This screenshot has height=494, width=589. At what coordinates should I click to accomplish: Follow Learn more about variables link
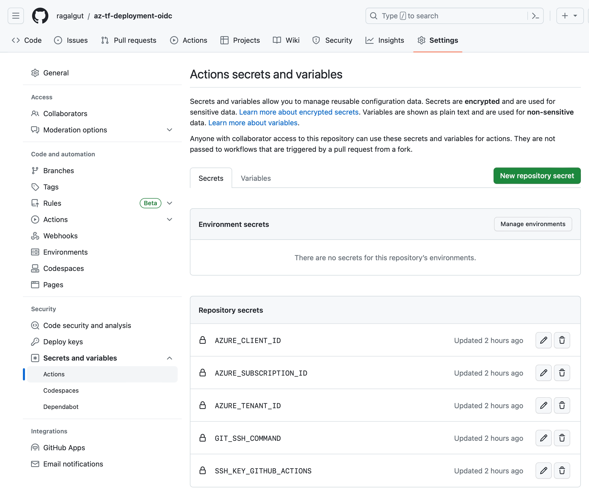253,123
